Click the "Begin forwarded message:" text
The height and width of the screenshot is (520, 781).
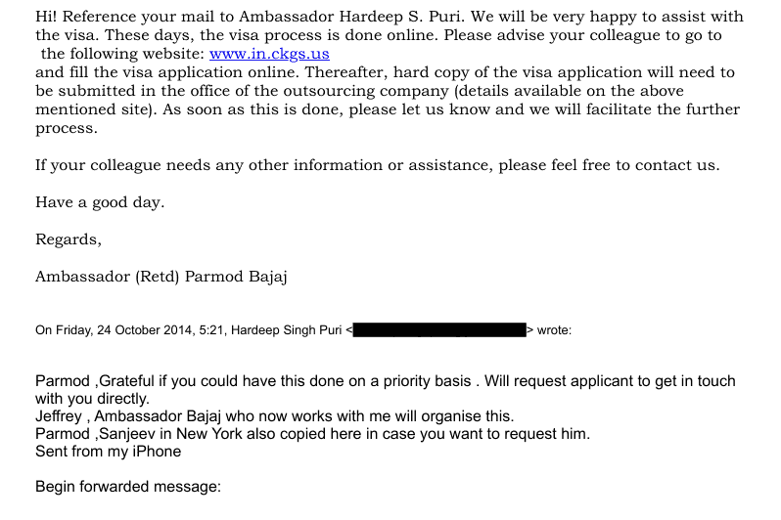[128, 487]
